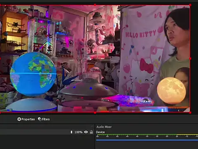Click the green Device audio level meter

tap(147, 135)
